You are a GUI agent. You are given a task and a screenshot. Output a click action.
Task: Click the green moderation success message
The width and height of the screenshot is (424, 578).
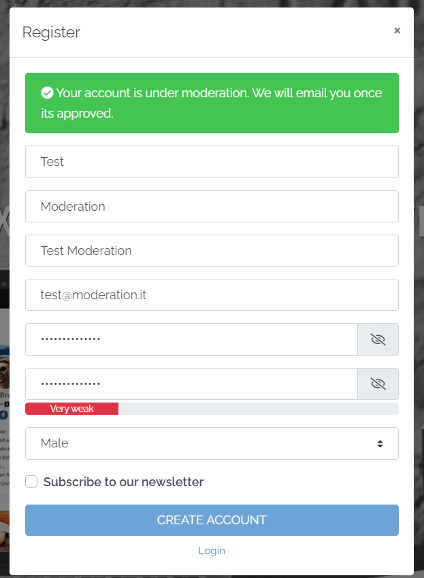click(212, 103)
